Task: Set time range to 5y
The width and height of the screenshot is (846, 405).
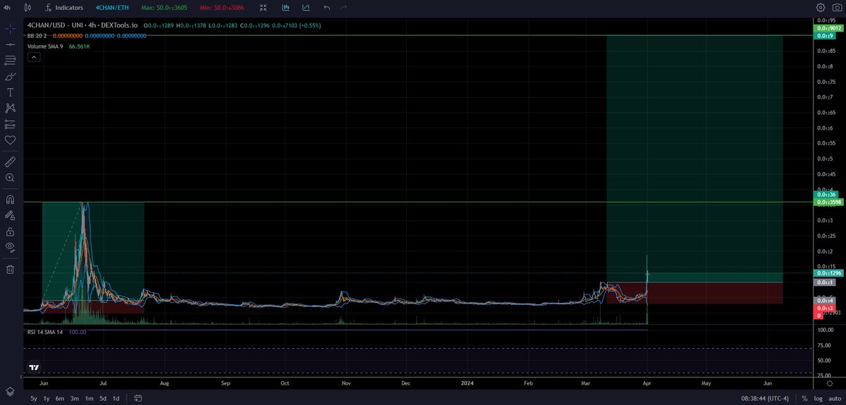Action: 34,399
